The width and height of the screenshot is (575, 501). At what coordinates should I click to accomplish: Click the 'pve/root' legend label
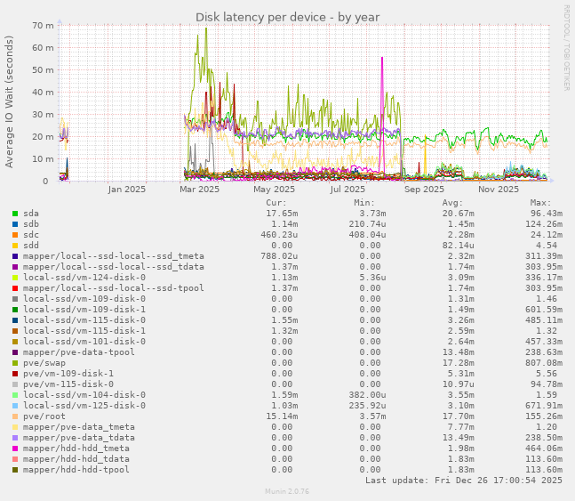click(x=44, y=416)
